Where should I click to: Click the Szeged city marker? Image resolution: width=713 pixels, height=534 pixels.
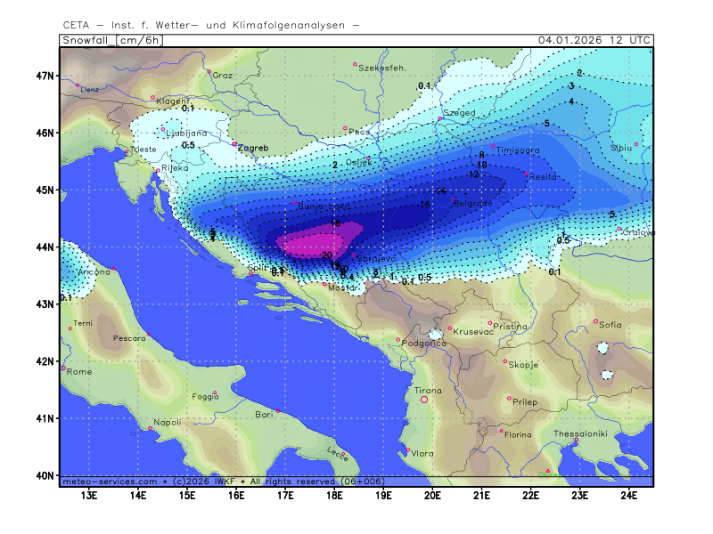440,118
